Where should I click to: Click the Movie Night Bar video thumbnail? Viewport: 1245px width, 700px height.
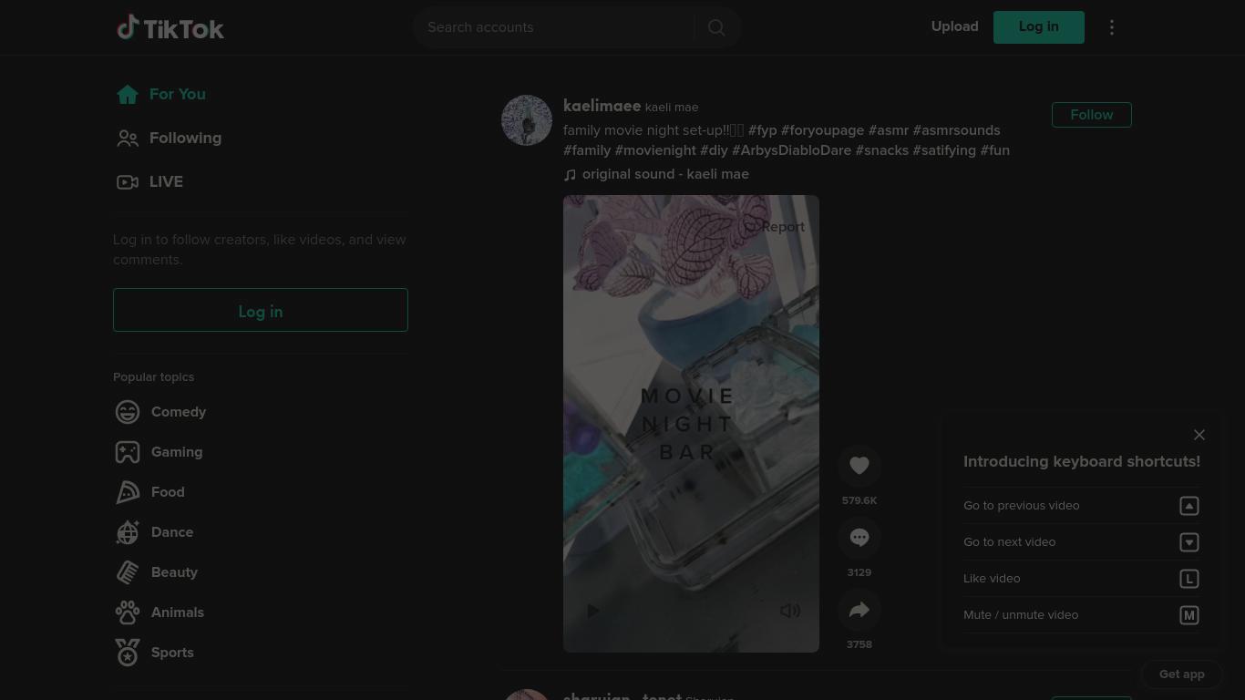click(691, 424)
